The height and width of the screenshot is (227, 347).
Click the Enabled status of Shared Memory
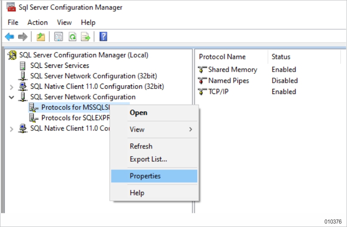pyautogui.click(x=284, y=70)
